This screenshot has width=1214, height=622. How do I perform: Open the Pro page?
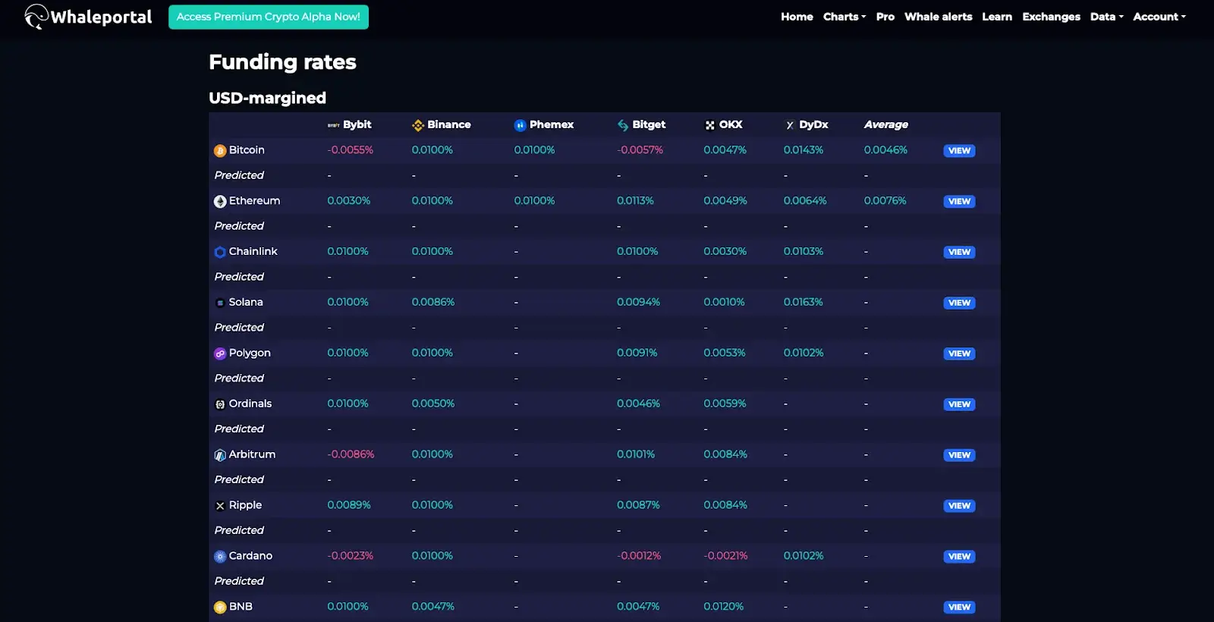(x=885, y=17)
